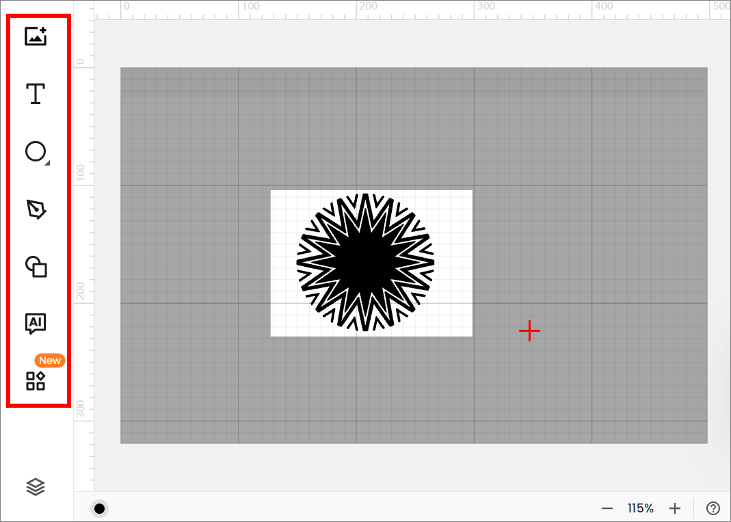
Task: Select the ellipse shape tool
Action: 35,151
